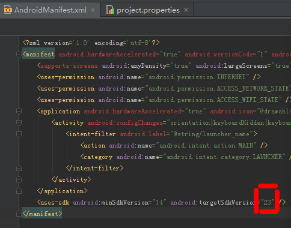Click the intent-filter opening tag
Image resolution: width=291 pixels, height=228 pixels.
(x=93, y=134)
